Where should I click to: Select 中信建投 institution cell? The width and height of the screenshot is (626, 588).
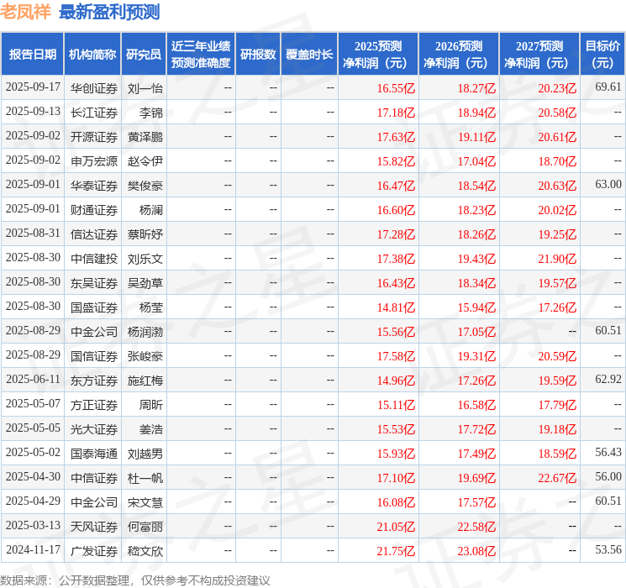[x=94, y=259]
